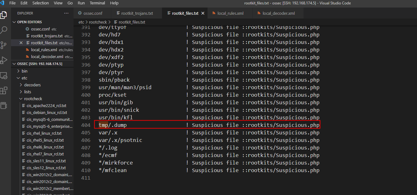
Task: Click XML icon of local_decoder.xml in Open Editors
Action: [27, 57]
